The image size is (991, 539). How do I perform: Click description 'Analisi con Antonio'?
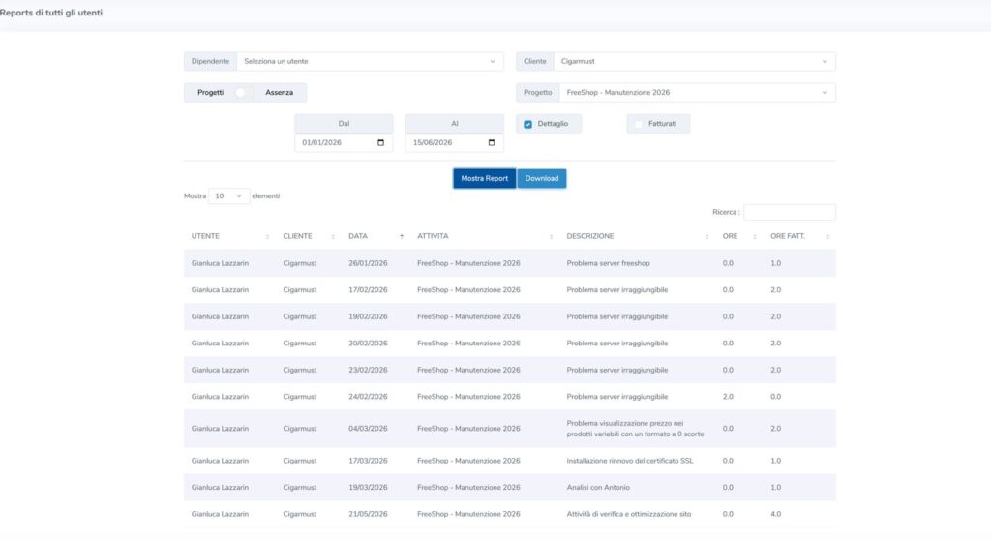point(598,487)
